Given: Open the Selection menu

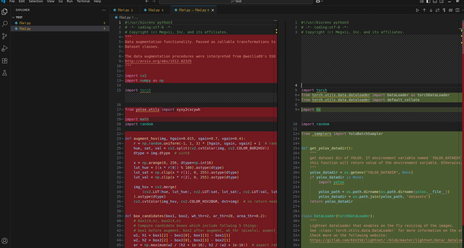Looking at the screenshot, I should (36, 1).
